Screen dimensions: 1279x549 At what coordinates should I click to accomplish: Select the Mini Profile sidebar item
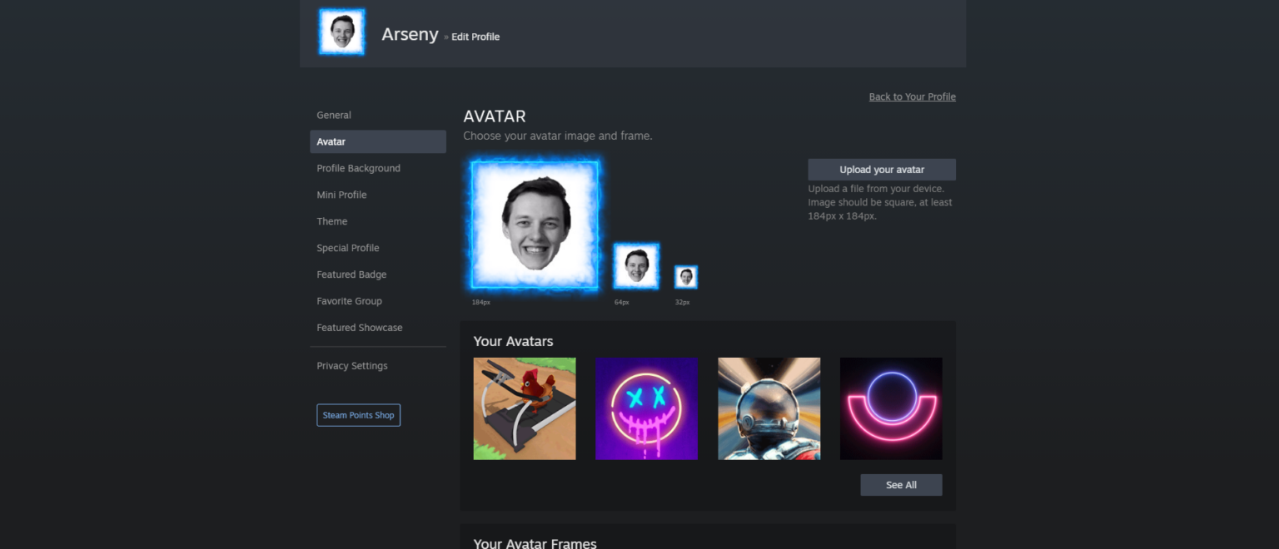[341, 195]
